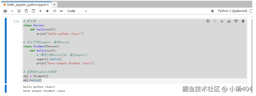Insert a cell below using cell toolbar
This screenshot has height=96, width=256.
click(x=236, y=21)
